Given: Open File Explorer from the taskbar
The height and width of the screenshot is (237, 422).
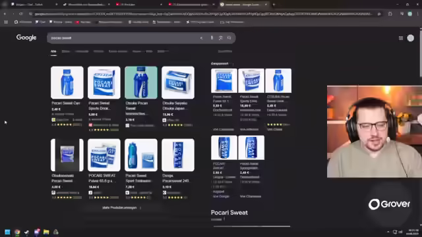Looking at the screenshot, I should [46, 232].
